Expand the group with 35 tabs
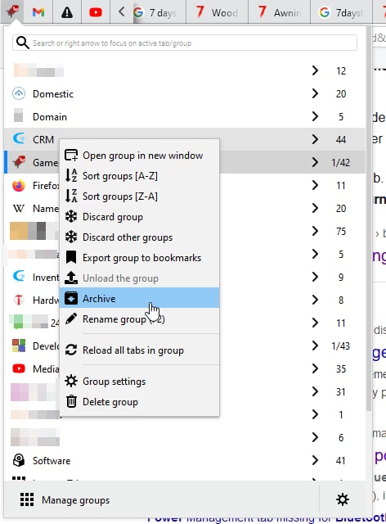Screen dimensions: 386x524 [x=315, y=368]
